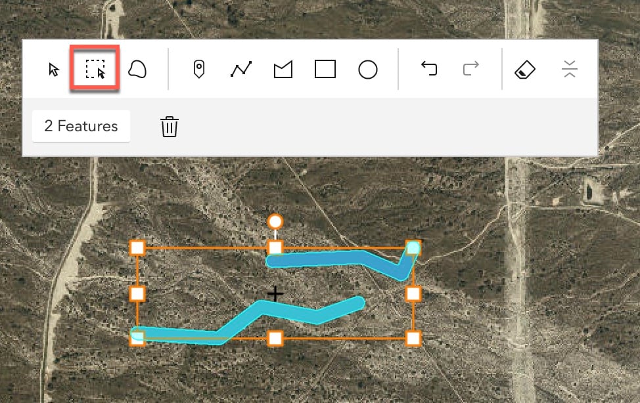
Task: Choose the rectangle selection tool
Action: click(95, 68)
